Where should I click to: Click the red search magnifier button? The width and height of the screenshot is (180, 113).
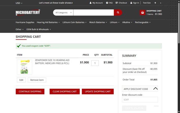tap(118, 13)
